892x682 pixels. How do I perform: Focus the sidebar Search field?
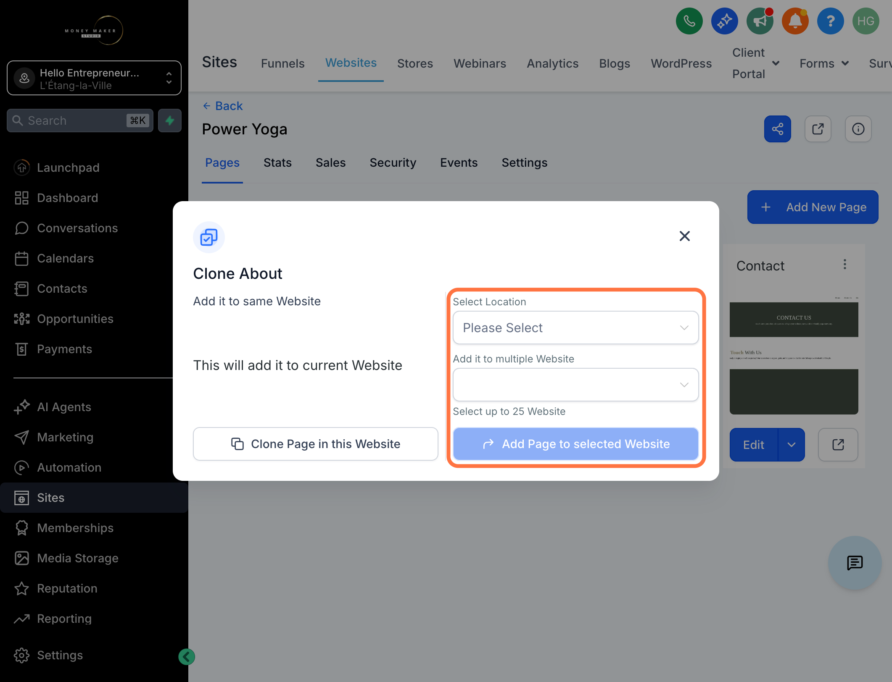click(80, 121)
